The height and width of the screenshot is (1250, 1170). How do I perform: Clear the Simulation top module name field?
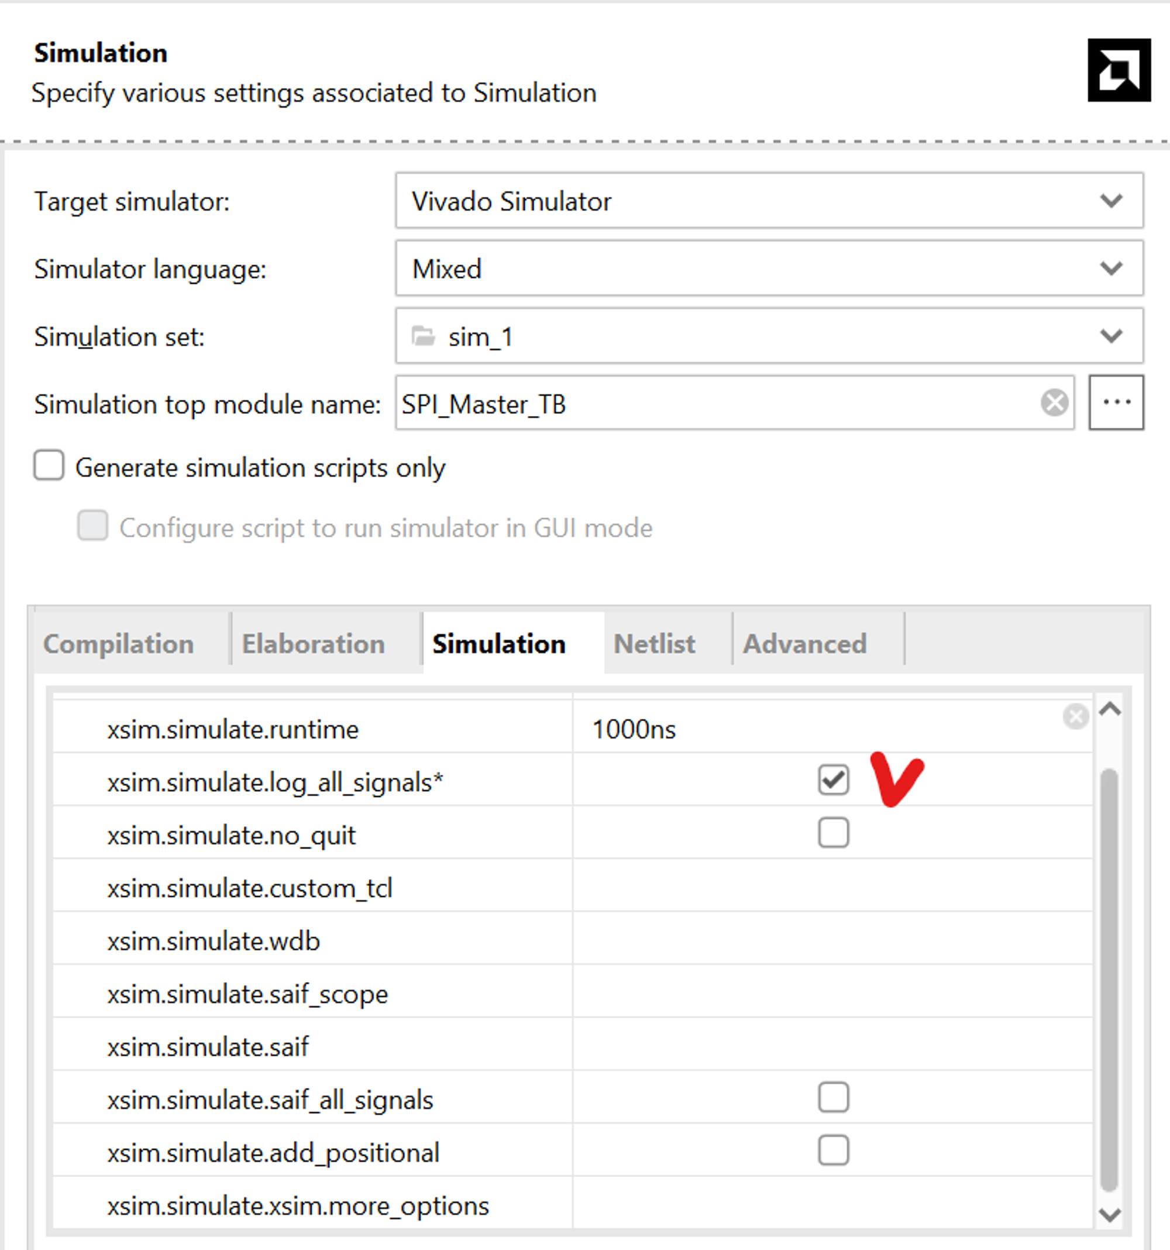click(1054, 403)
